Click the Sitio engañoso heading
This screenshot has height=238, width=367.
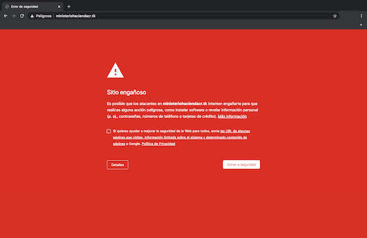[126, 93]
